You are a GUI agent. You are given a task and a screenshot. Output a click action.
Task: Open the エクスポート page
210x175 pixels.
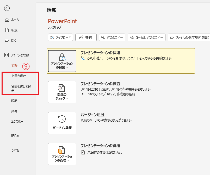point(18,121)
